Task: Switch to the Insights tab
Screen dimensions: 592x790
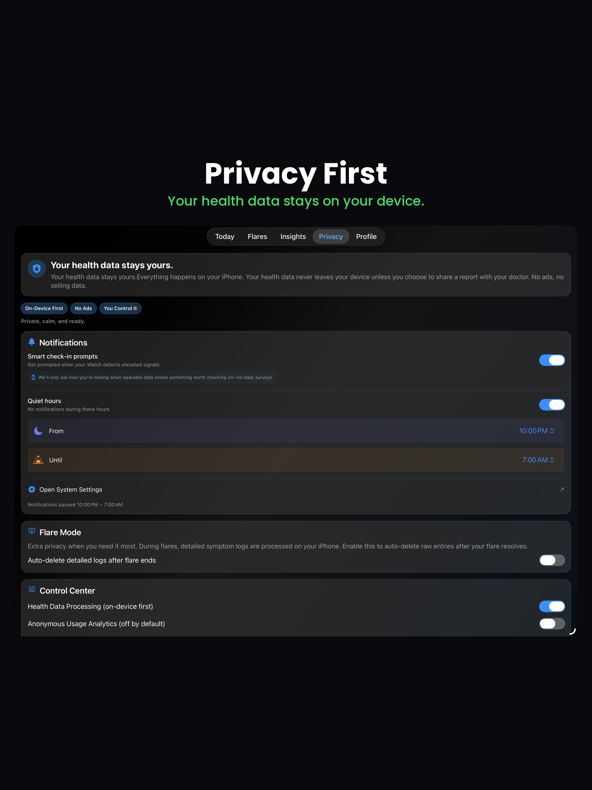Action: (x=293, y=237)
